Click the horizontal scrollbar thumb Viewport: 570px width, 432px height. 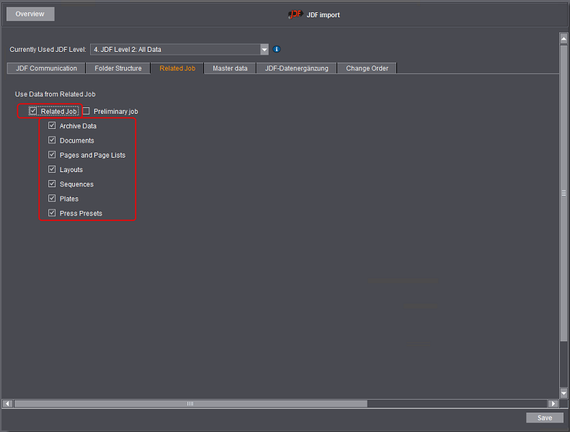[x=190, y=404]
